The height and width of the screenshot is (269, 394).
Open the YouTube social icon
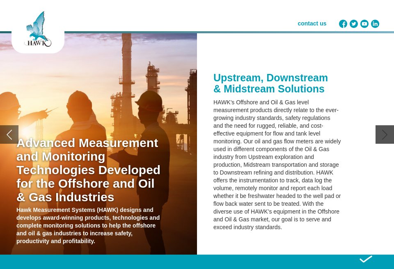(x=364, y=24)
